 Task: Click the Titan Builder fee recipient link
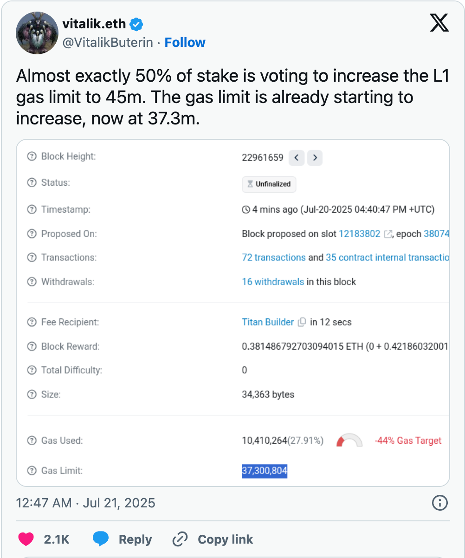268,322
